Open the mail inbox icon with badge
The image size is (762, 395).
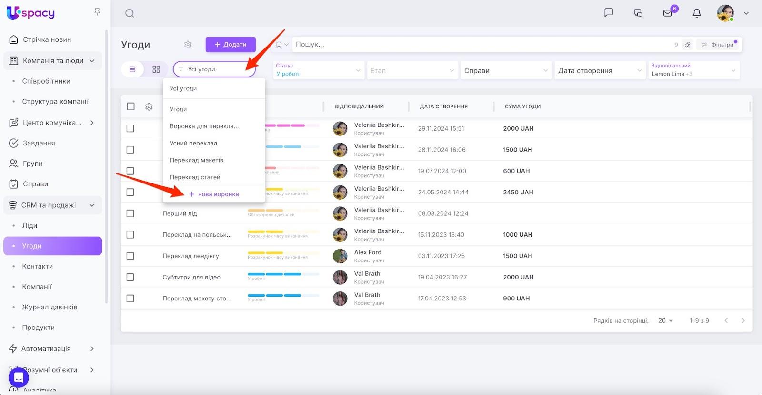pos(668,13)
